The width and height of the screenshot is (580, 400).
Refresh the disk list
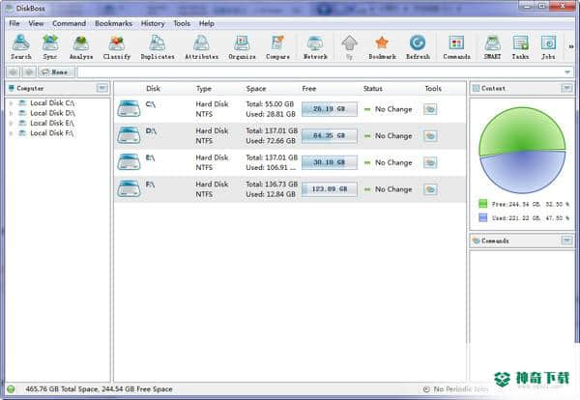[x=418, y=47]
